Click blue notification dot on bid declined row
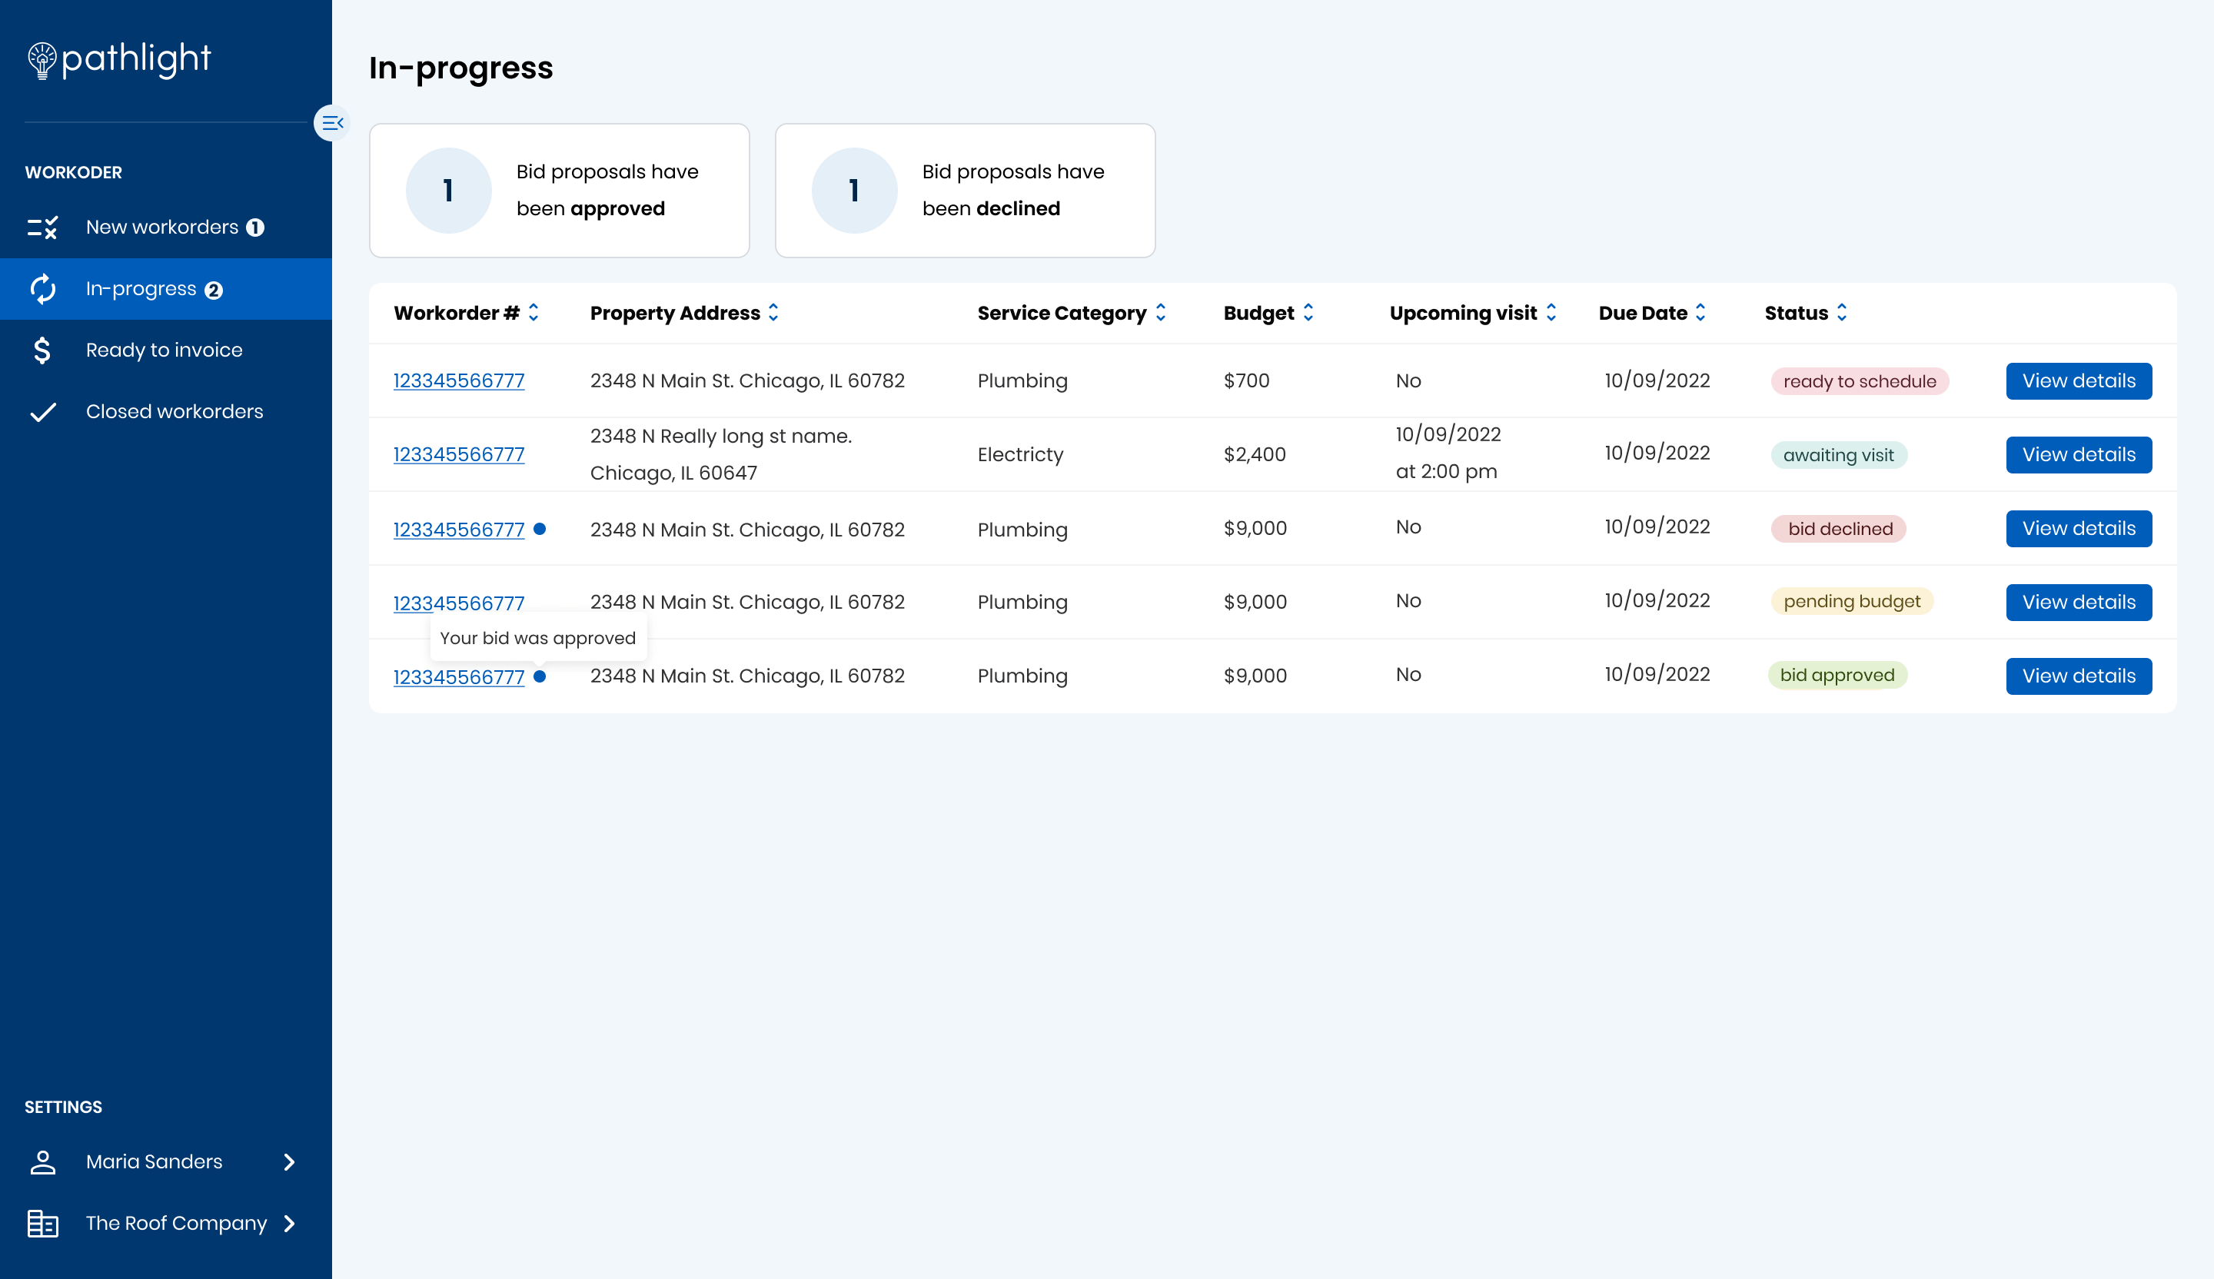2214x1279 pixels. click(x=540, y=529)
